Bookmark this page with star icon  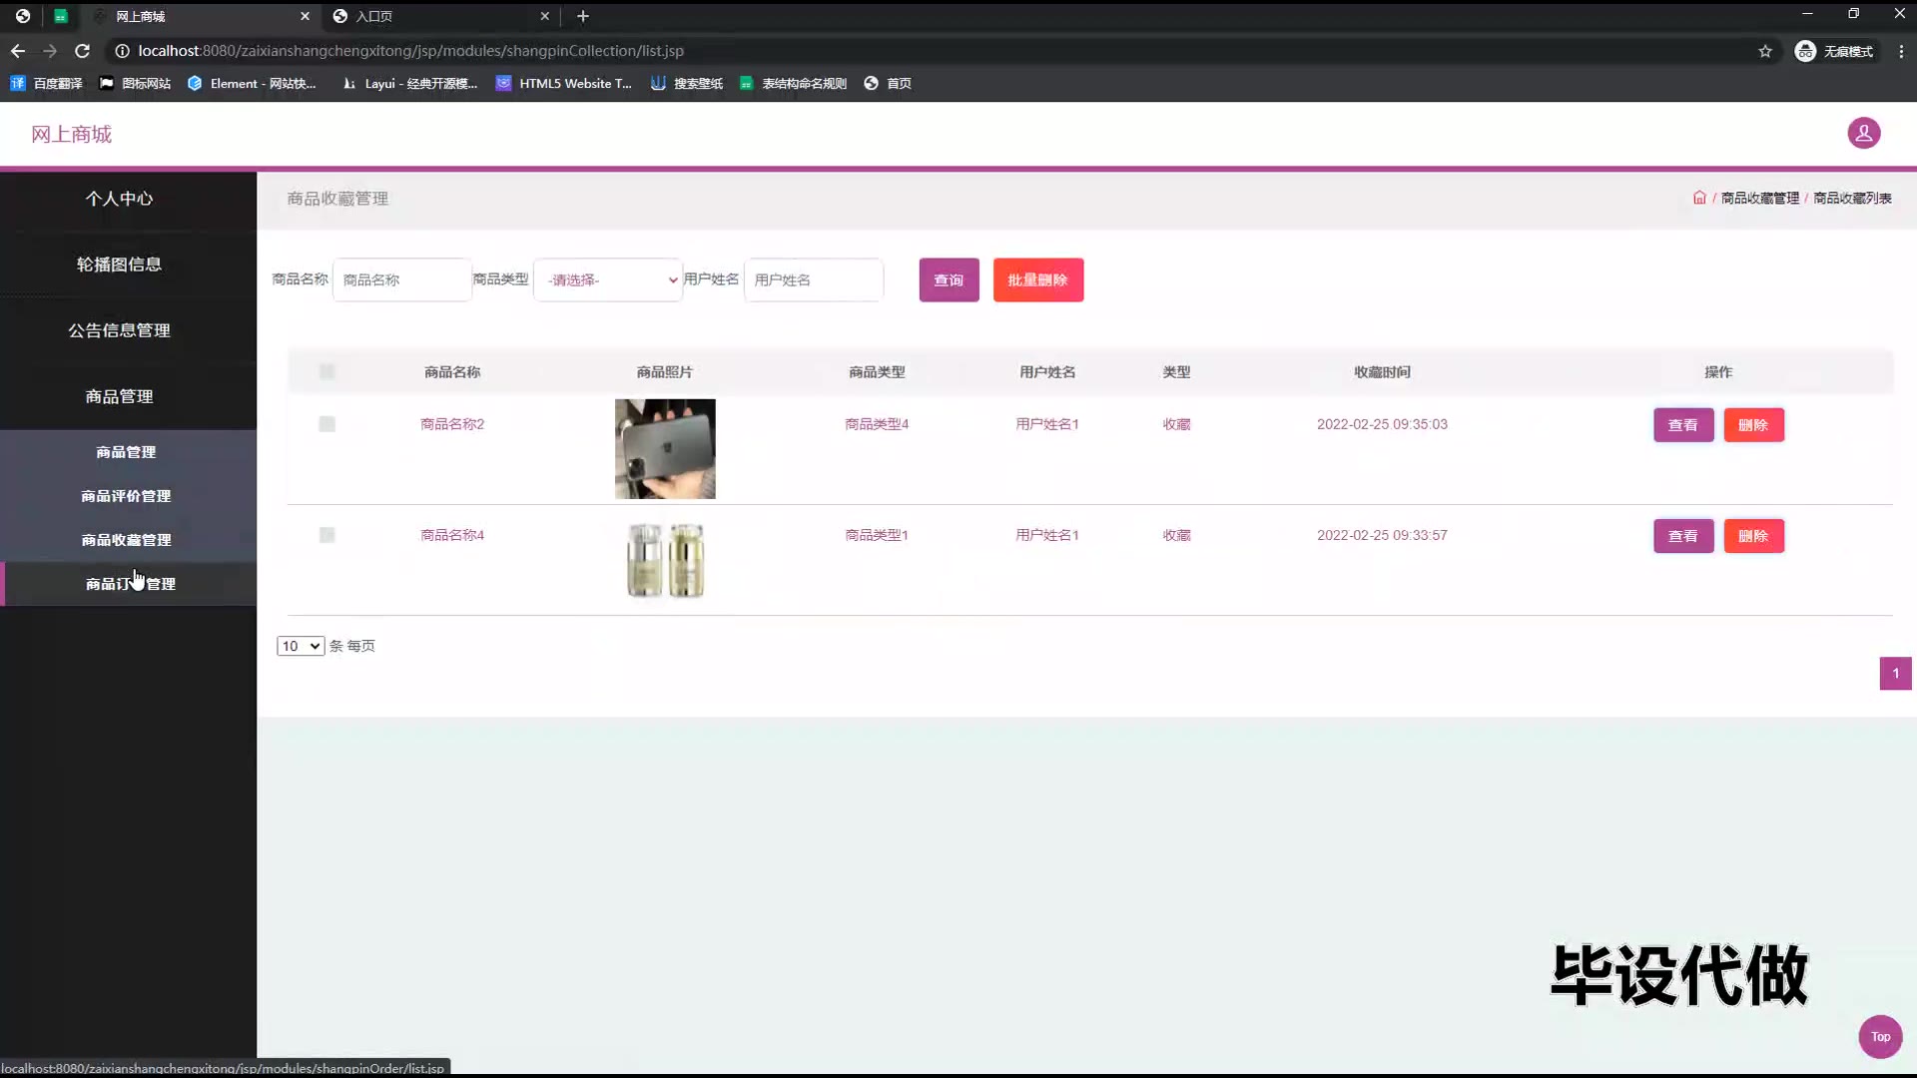[1765, 51]
